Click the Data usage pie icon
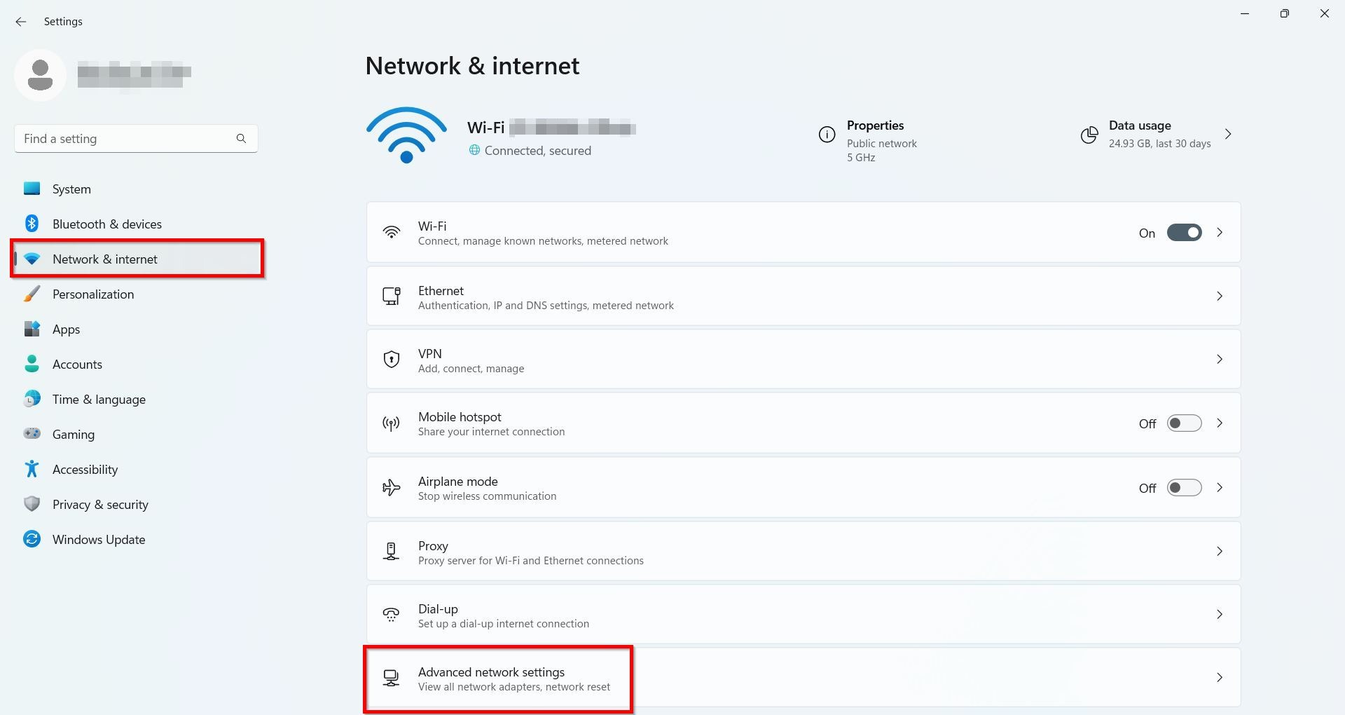The height and width of the screenshot is (715, 1345). coord(1089,135)
